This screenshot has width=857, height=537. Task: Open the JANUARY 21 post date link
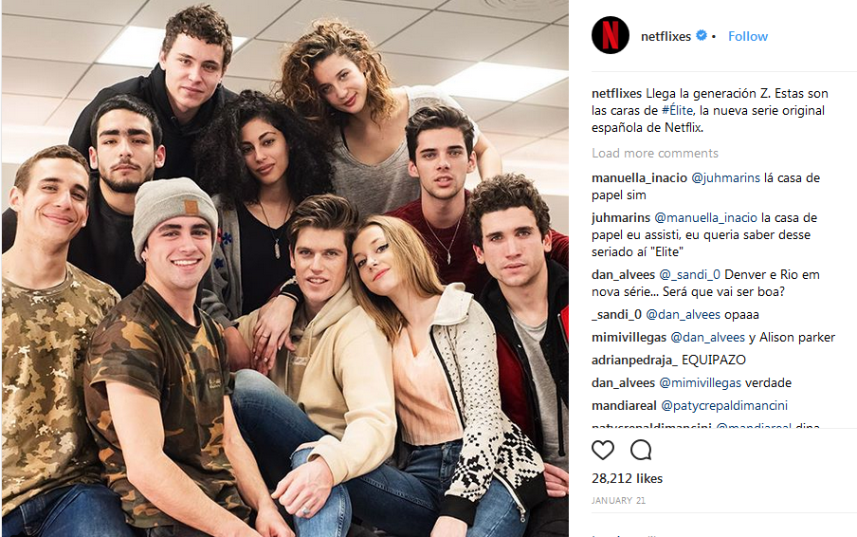(x=618, y=500)
